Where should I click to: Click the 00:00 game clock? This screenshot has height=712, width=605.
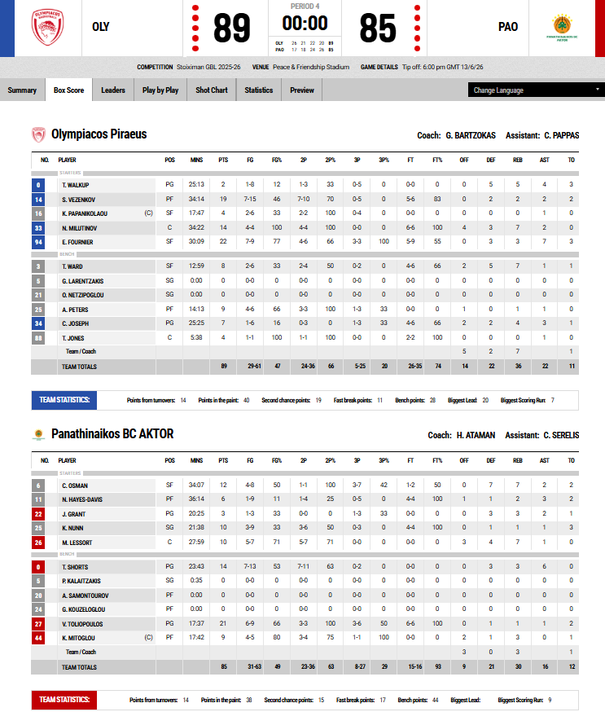click(305, 23)
